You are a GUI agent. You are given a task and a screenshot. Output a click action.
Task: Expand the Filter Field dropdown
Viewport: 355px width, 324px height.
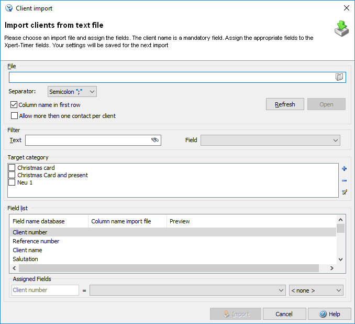270,140
